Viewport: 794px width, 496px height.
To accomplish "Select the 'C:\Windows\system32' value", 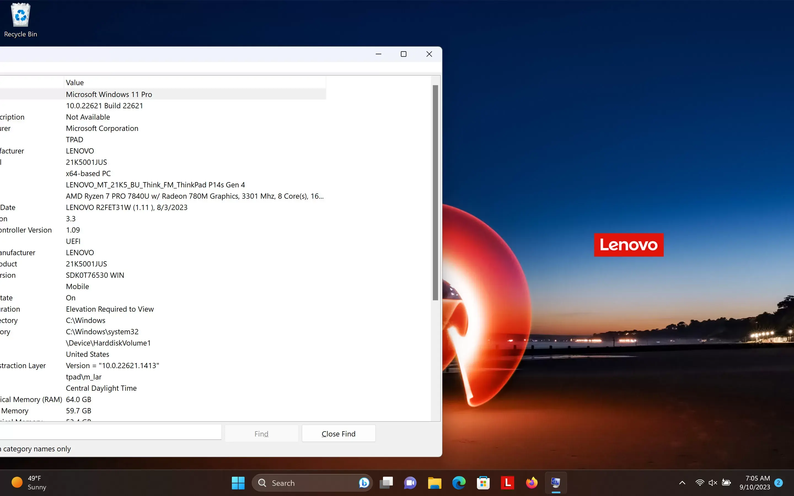I will (x=102, y=332).
